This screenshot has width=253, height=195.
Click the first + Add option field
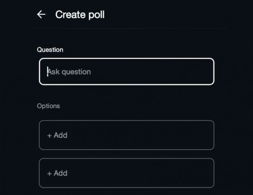(126, 135)
